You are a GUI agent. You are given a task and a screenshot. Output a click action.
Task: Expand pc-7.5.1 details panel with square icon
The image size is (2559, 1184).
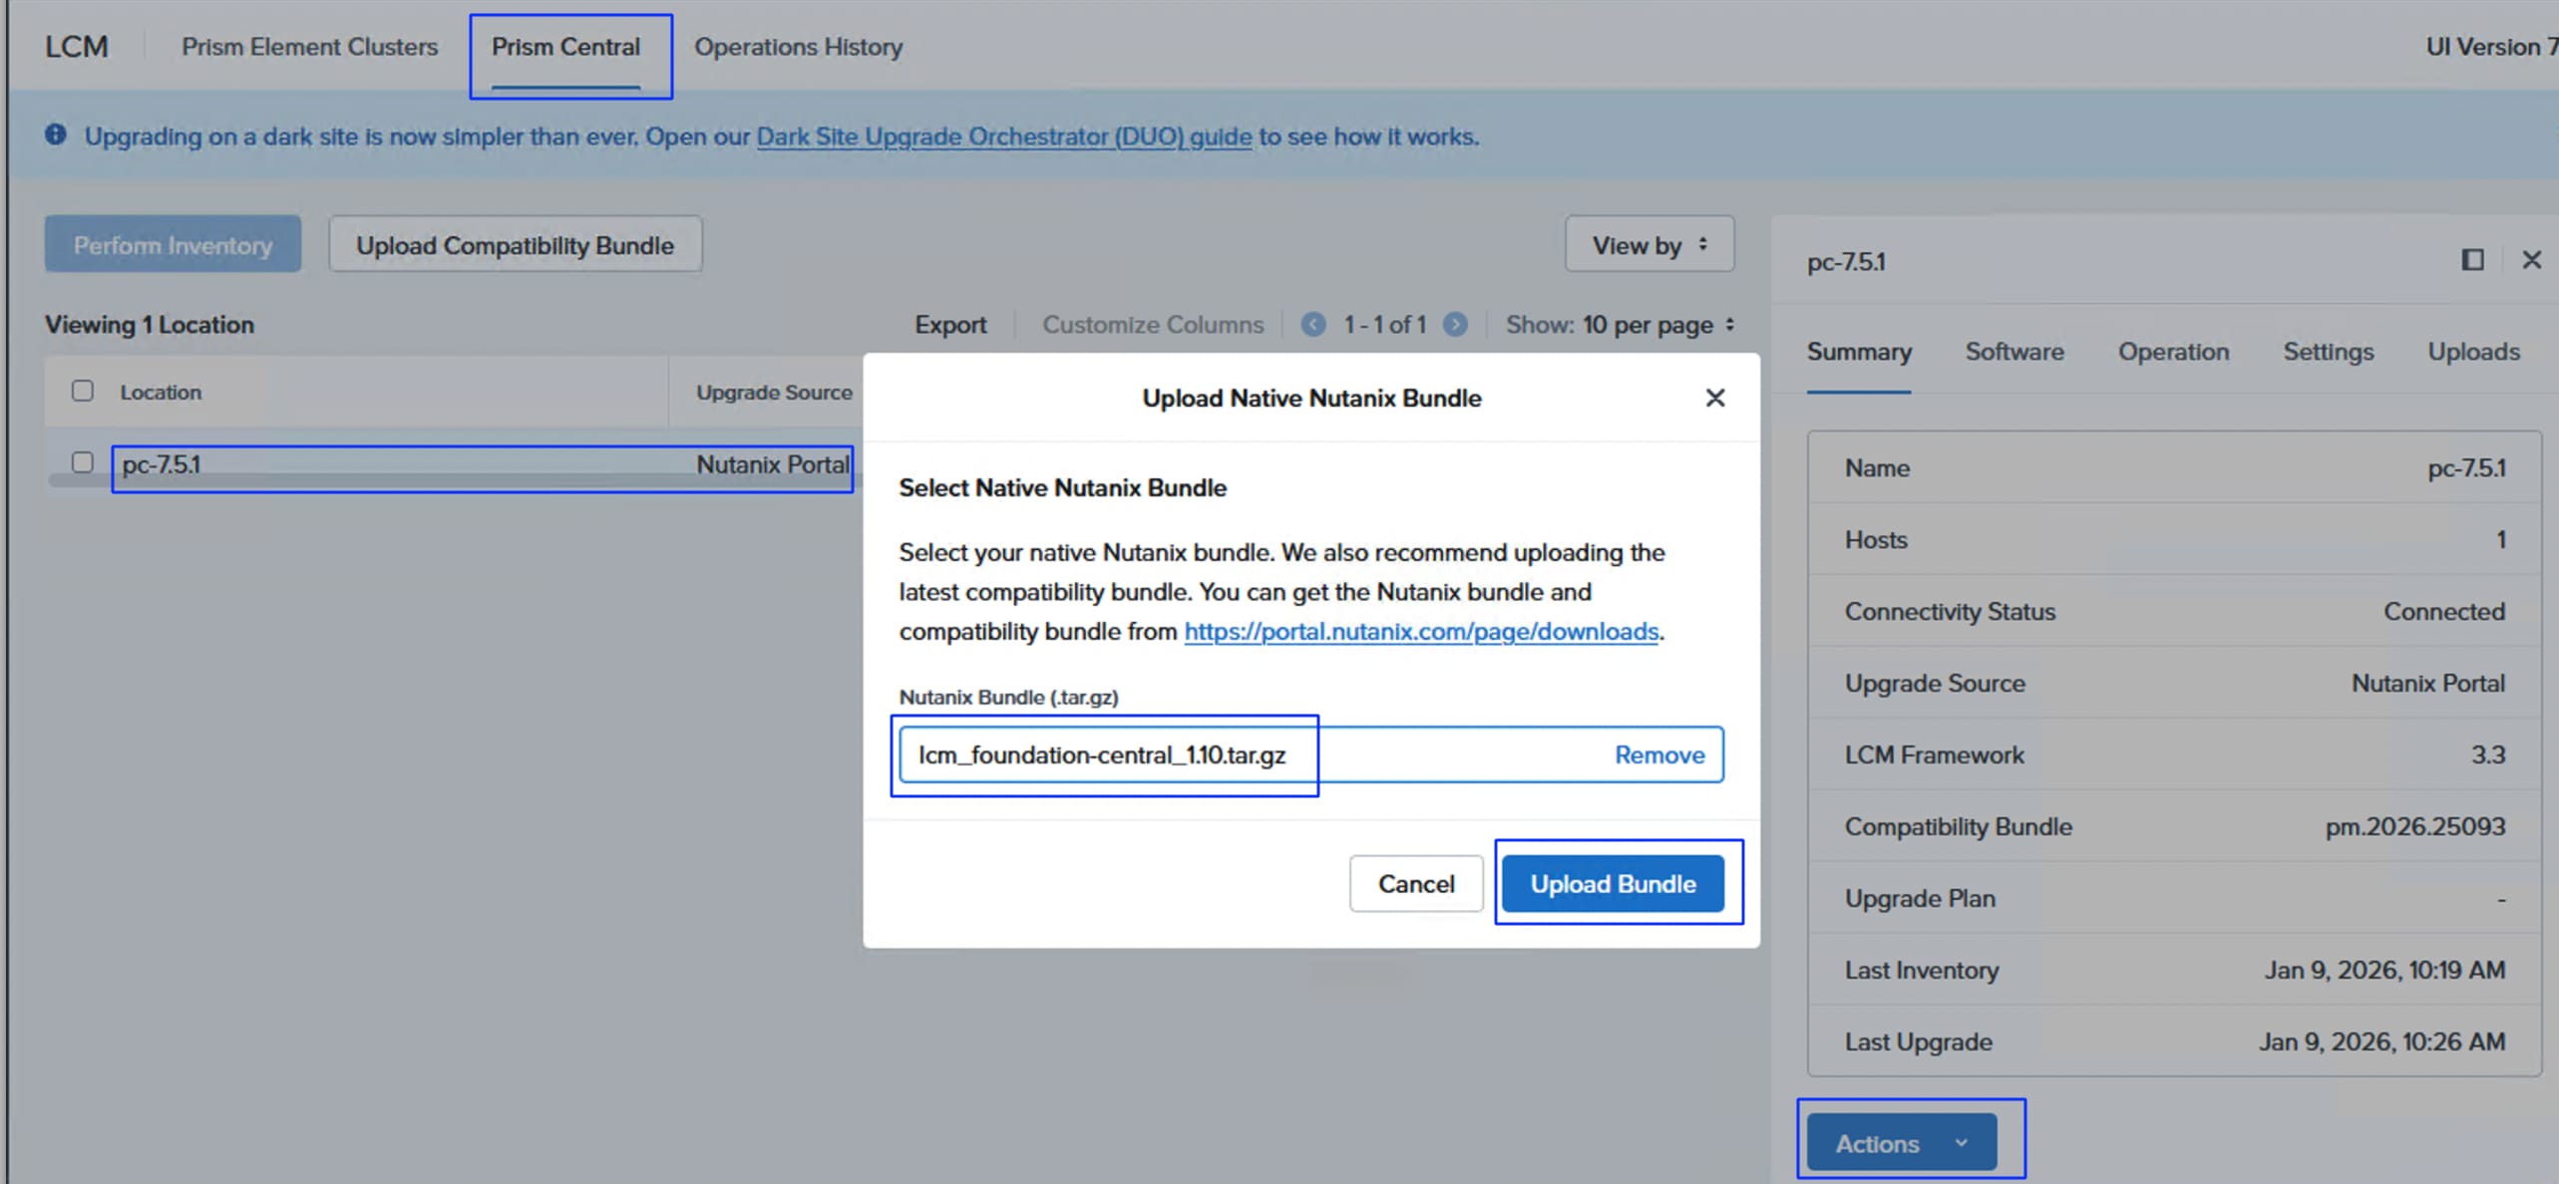click(x=2471, y=260)
